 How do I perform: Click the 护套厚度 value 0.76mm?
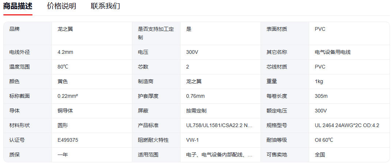click(x=195, y=96)
